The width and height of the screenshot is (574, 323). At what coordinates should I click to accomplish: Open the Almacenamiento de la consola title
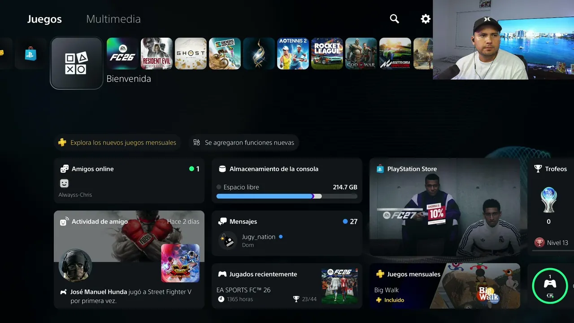click(274, 169)
